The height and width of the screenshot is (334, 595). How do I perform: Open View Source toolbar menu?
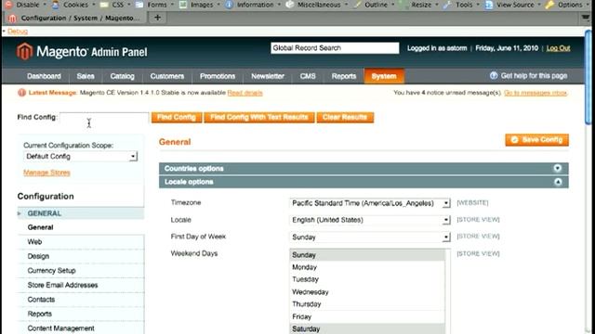(513, 5)
